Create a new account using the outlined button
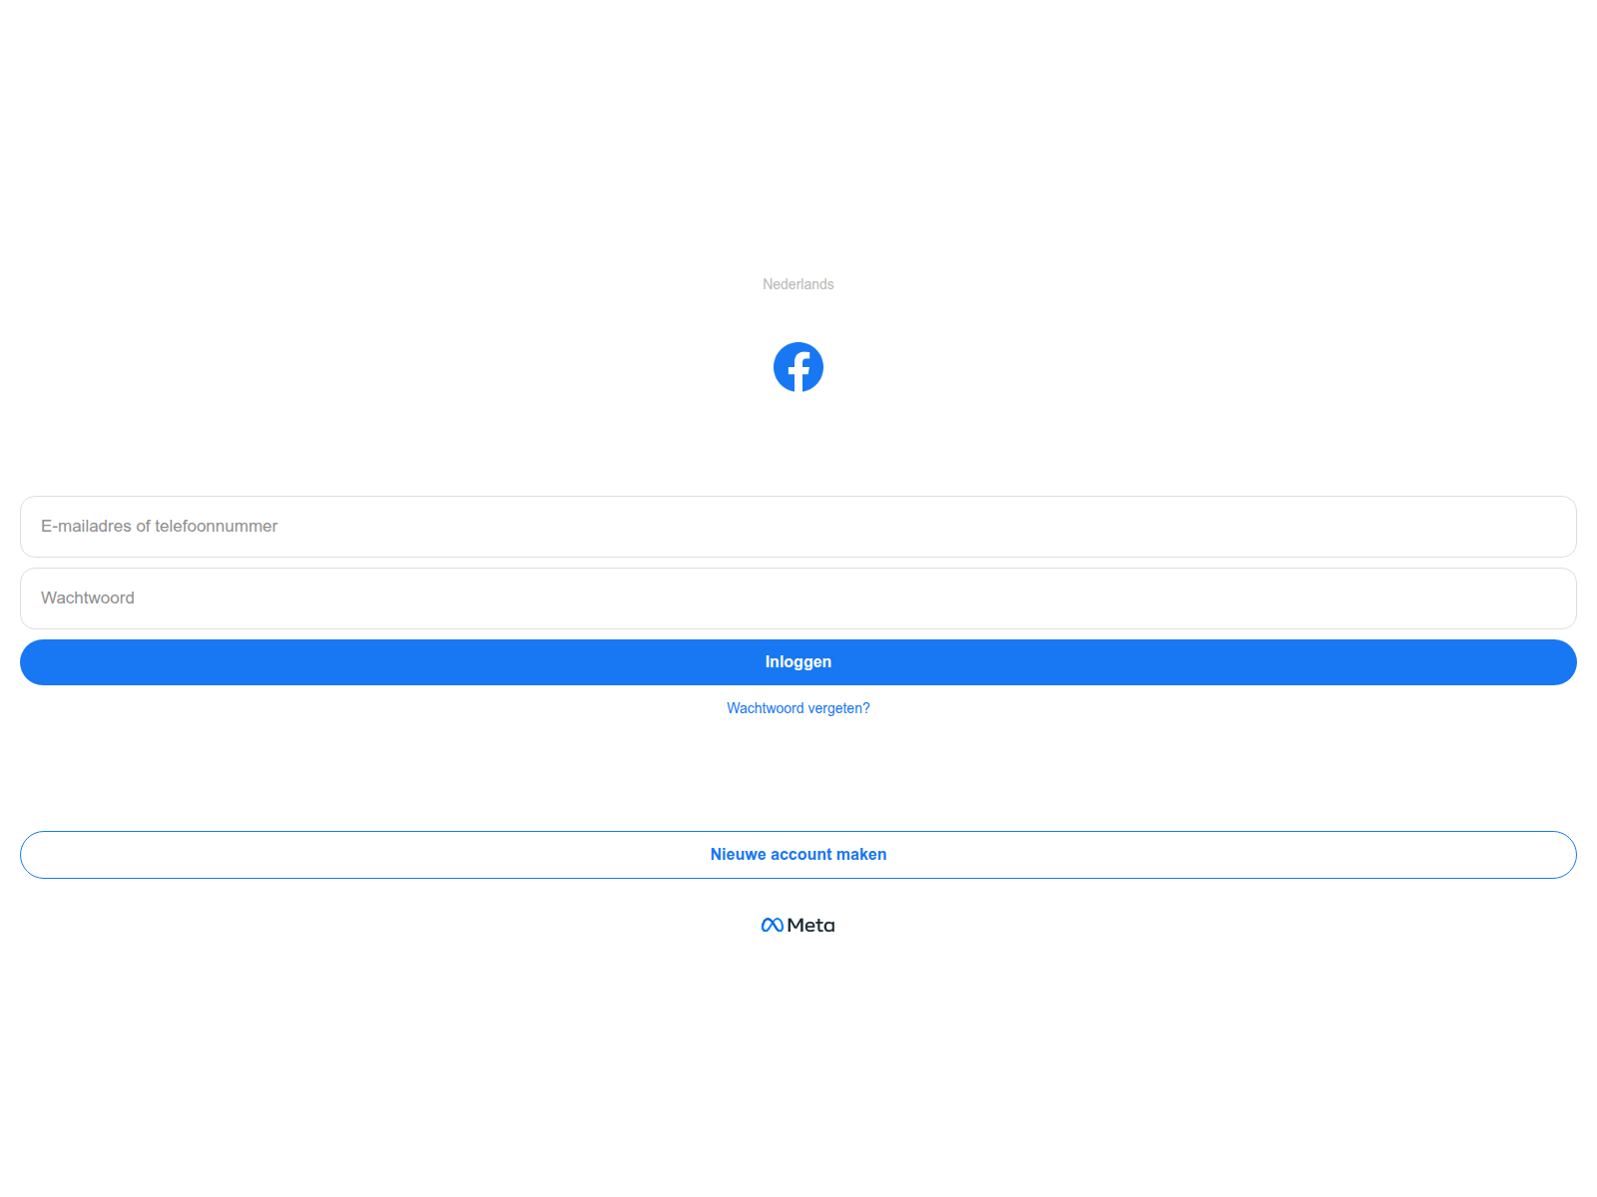 (x=798, y=855)
